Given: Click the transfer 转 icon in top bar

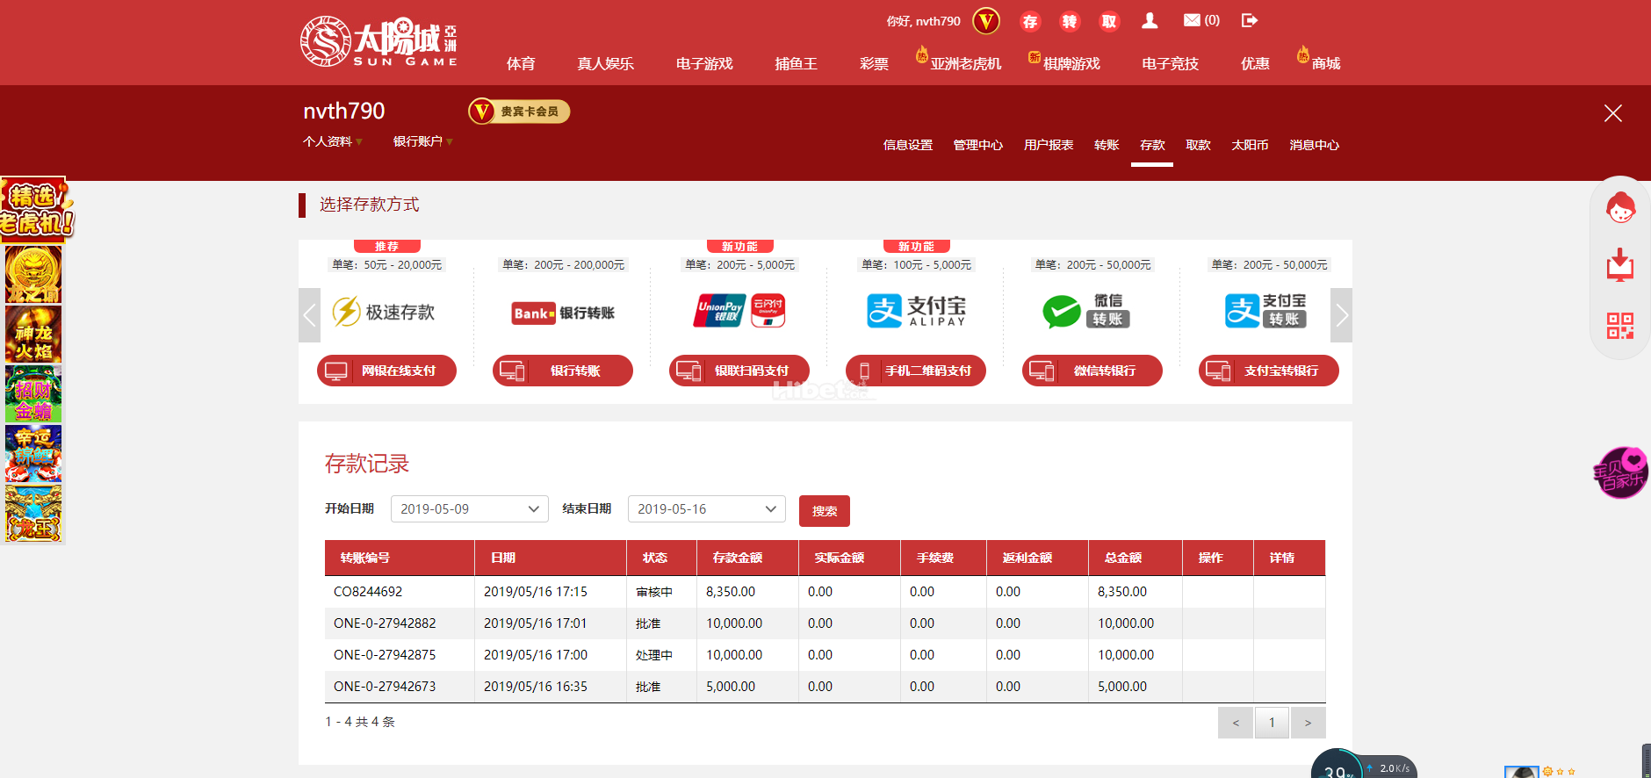Looking at the screenshot, I should pos(1070,22).
